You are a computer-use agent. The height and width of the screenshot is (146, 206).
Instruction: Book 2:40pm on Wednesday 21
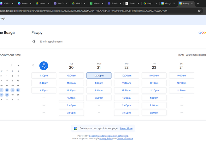pos(99,90)
